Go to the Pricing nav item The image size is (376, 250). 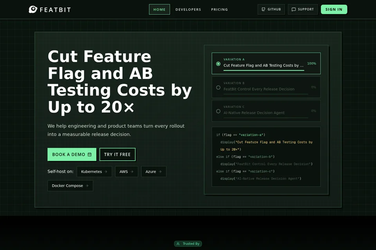click(219, 9)
